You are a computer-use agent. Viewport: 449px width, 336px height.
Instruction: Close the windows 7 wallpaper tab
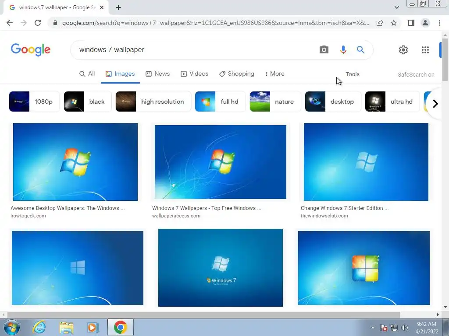102,8
